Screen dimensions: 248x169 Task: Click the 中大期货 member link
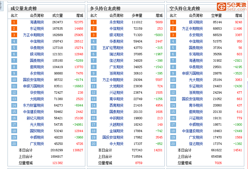click(116, 144)
